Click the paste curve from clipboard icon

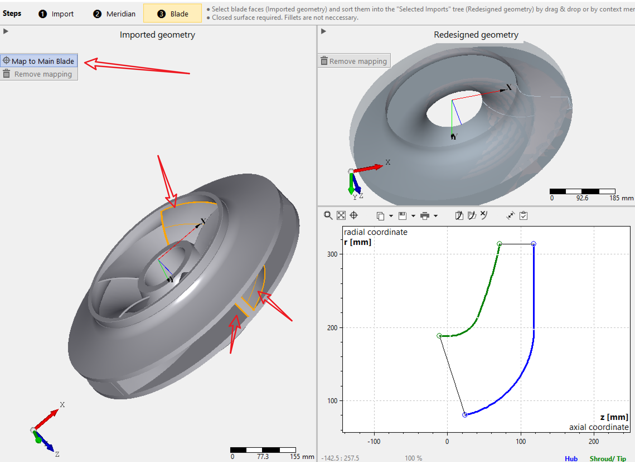point(459,215)
